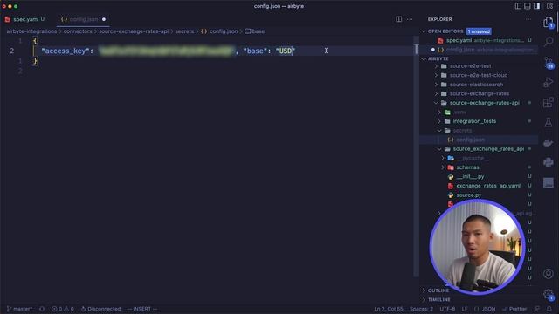Screen dimensions: 559x314
Task: Collapse the secrets folder
Action: coord(439,131)
